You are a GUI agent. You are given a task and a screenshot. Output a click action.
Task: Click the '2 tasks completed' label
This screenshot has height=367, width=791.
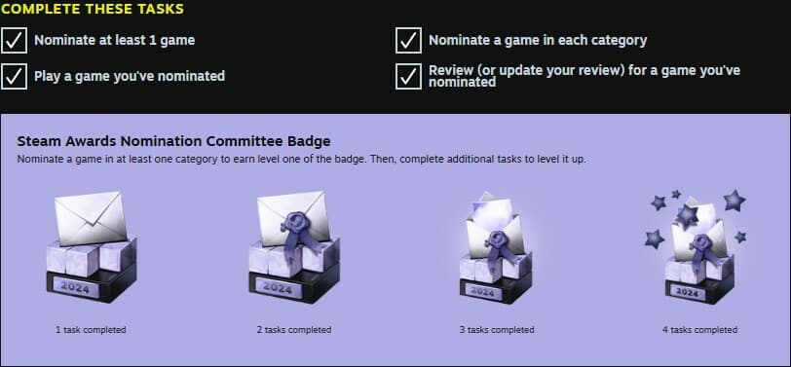click(x=294, y=330)
